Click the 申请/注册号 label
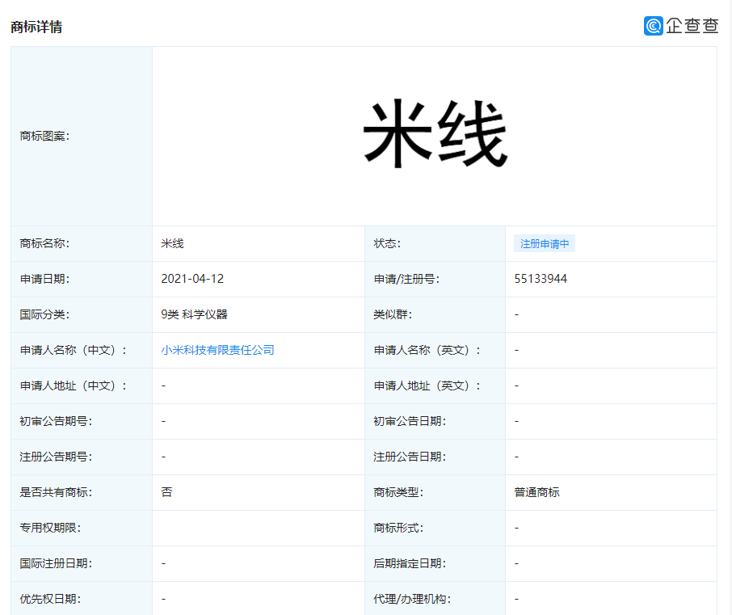 406,279
